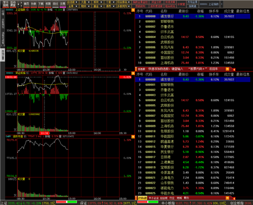Click the red-green bar after 深证 in the status bar
The image size is (253, 205).
[x=148, y=202]
